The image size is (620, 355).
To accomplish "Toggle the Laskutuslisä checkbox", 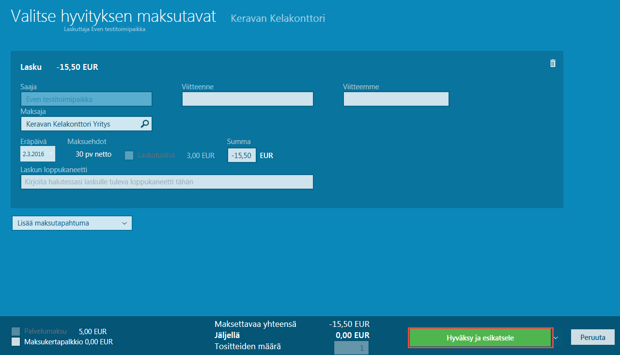I will click(x=129, y=156).
